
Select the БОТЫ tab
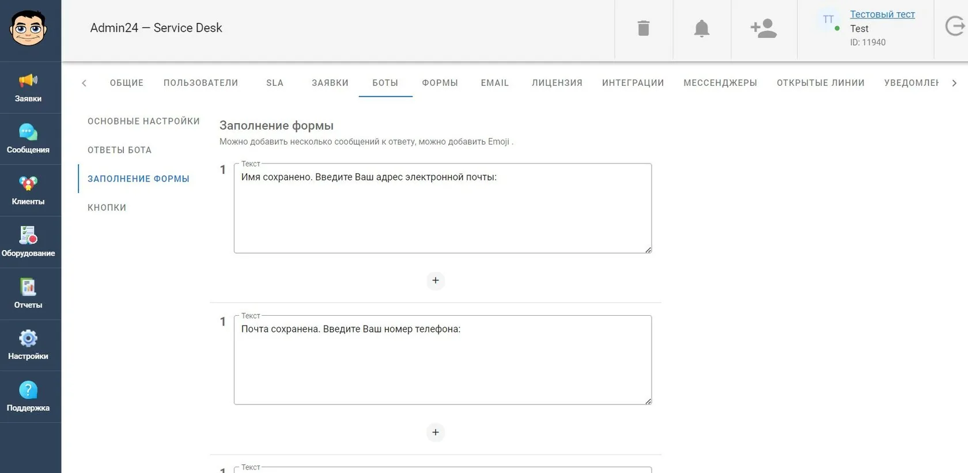point(385,83)
